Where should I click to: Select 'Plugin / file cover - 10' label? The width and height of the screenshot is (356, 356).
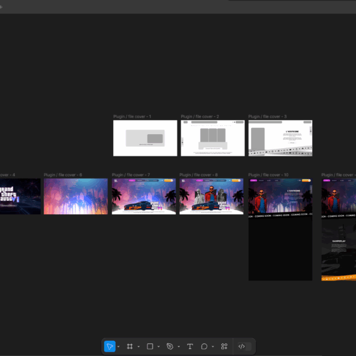[x=268, y=175]
